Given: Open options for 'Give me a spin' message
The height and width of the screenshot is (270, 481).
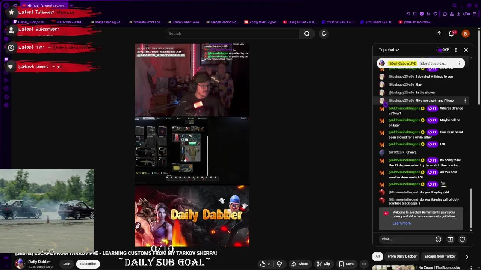Looking at the screenshot, I should [465, 100].
